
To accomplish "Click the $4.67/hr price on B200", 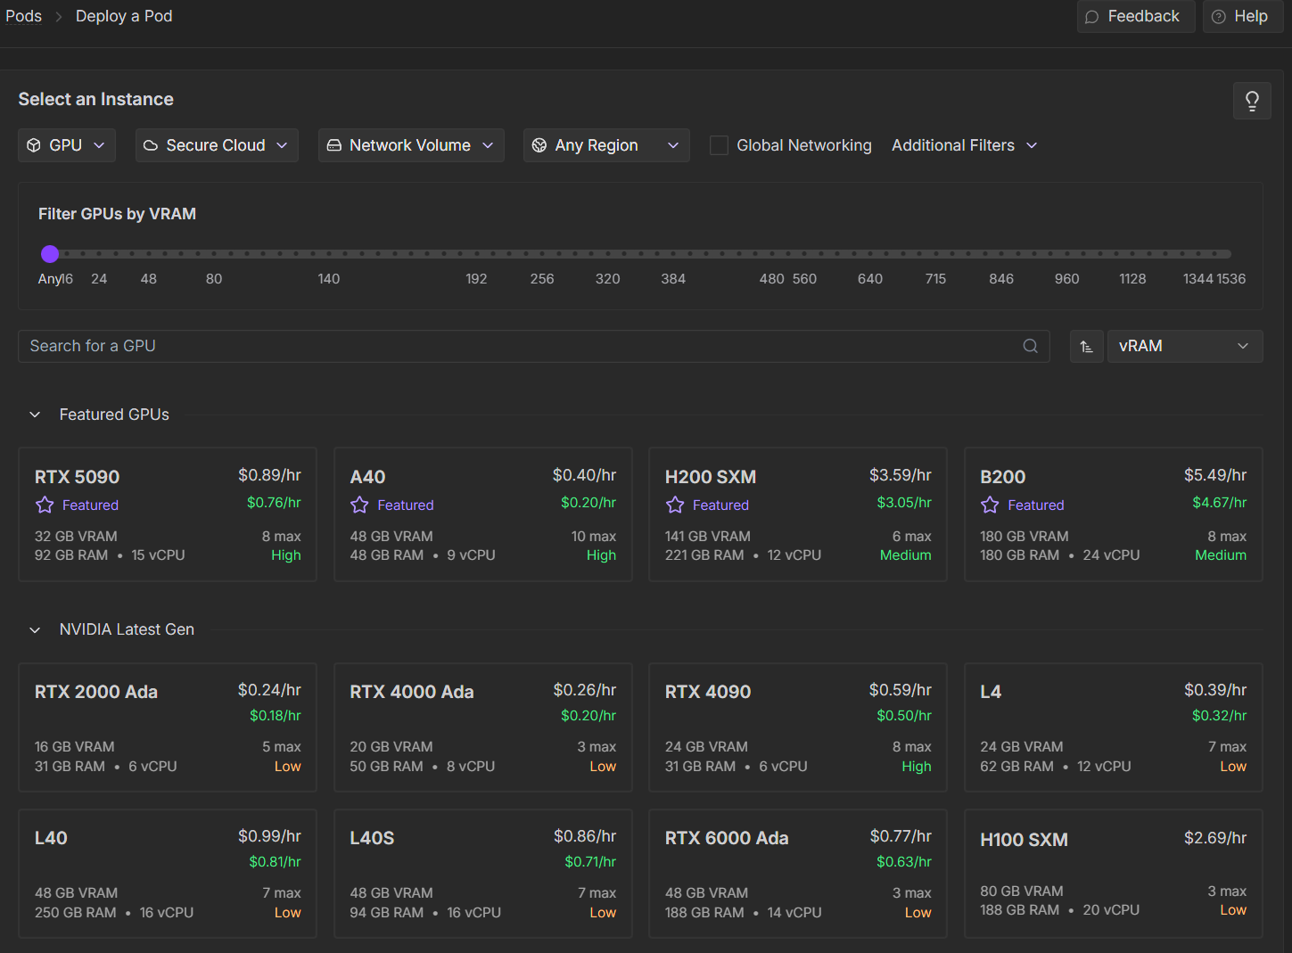I will [1220, 503].
